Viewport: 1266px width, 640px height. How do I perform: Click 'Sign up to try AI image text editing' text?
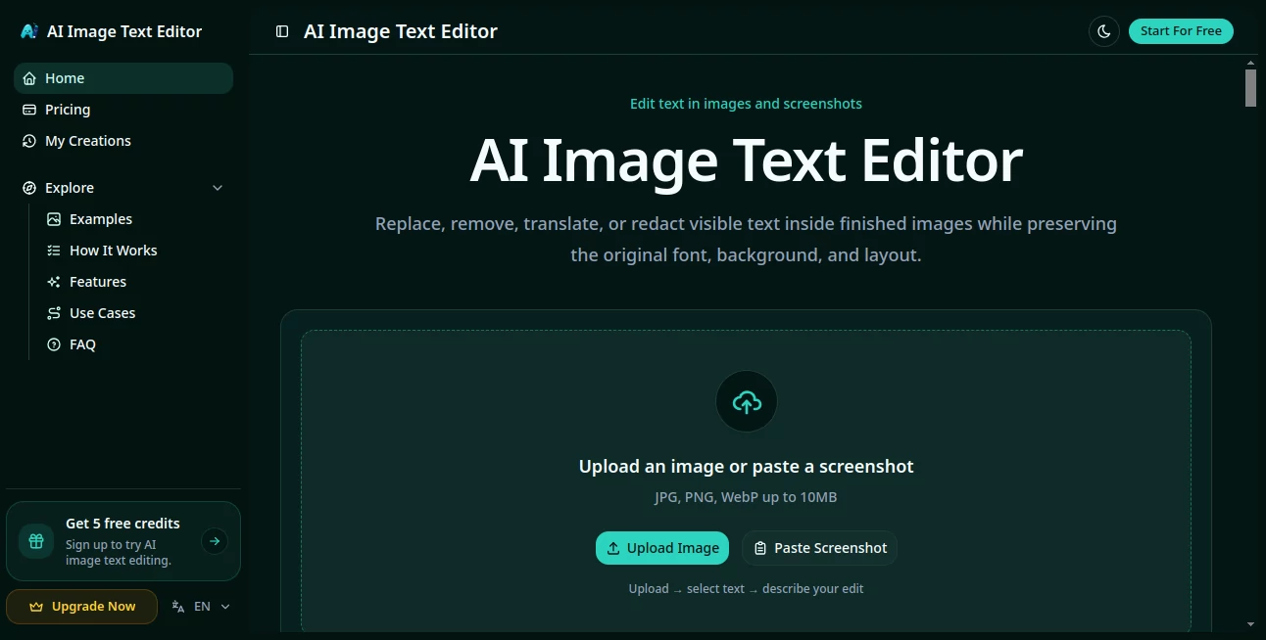pyautogui.click(x=119, y=553)
